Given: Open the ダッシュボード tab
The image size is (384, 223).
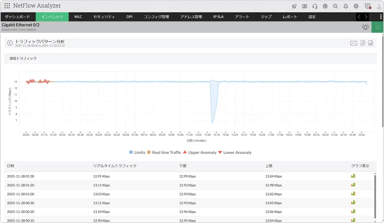Looking at the screenshot, I should point(18,17).
